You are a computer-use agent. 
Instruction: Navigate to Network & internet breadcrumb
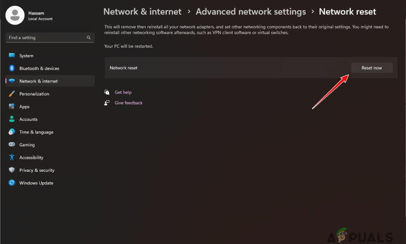coord(142,11)
